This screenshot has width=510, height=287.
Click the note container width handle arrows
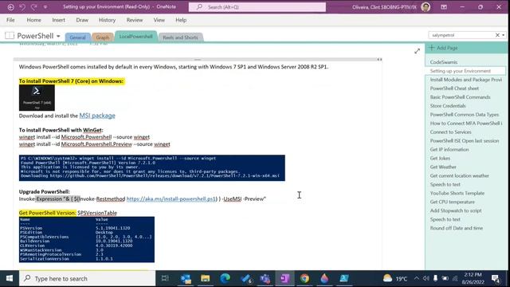379,60
